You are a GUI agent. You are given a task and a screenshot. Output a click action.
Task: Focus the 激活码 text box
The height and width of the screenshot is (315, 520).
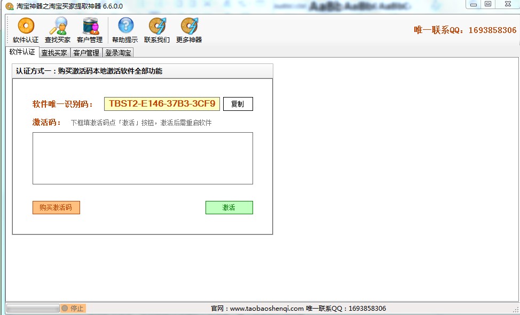click(x=143, y=158)
